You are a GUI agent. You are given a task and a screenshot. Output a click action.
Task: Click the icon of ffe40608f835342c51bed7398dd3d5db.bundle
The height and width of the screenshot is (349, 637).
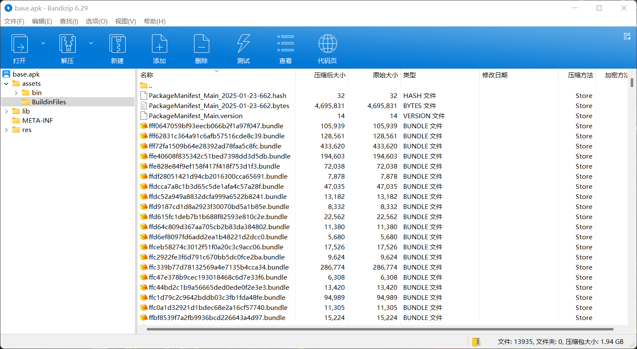(x=144, y=156)
